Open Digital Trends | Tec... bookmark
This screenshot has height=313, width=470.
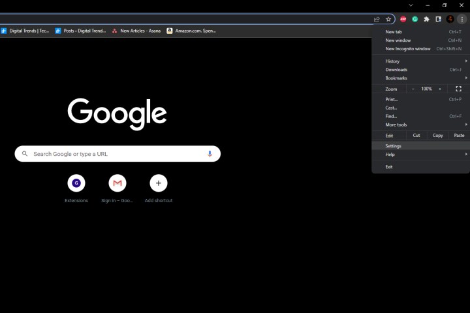(25, 31)
